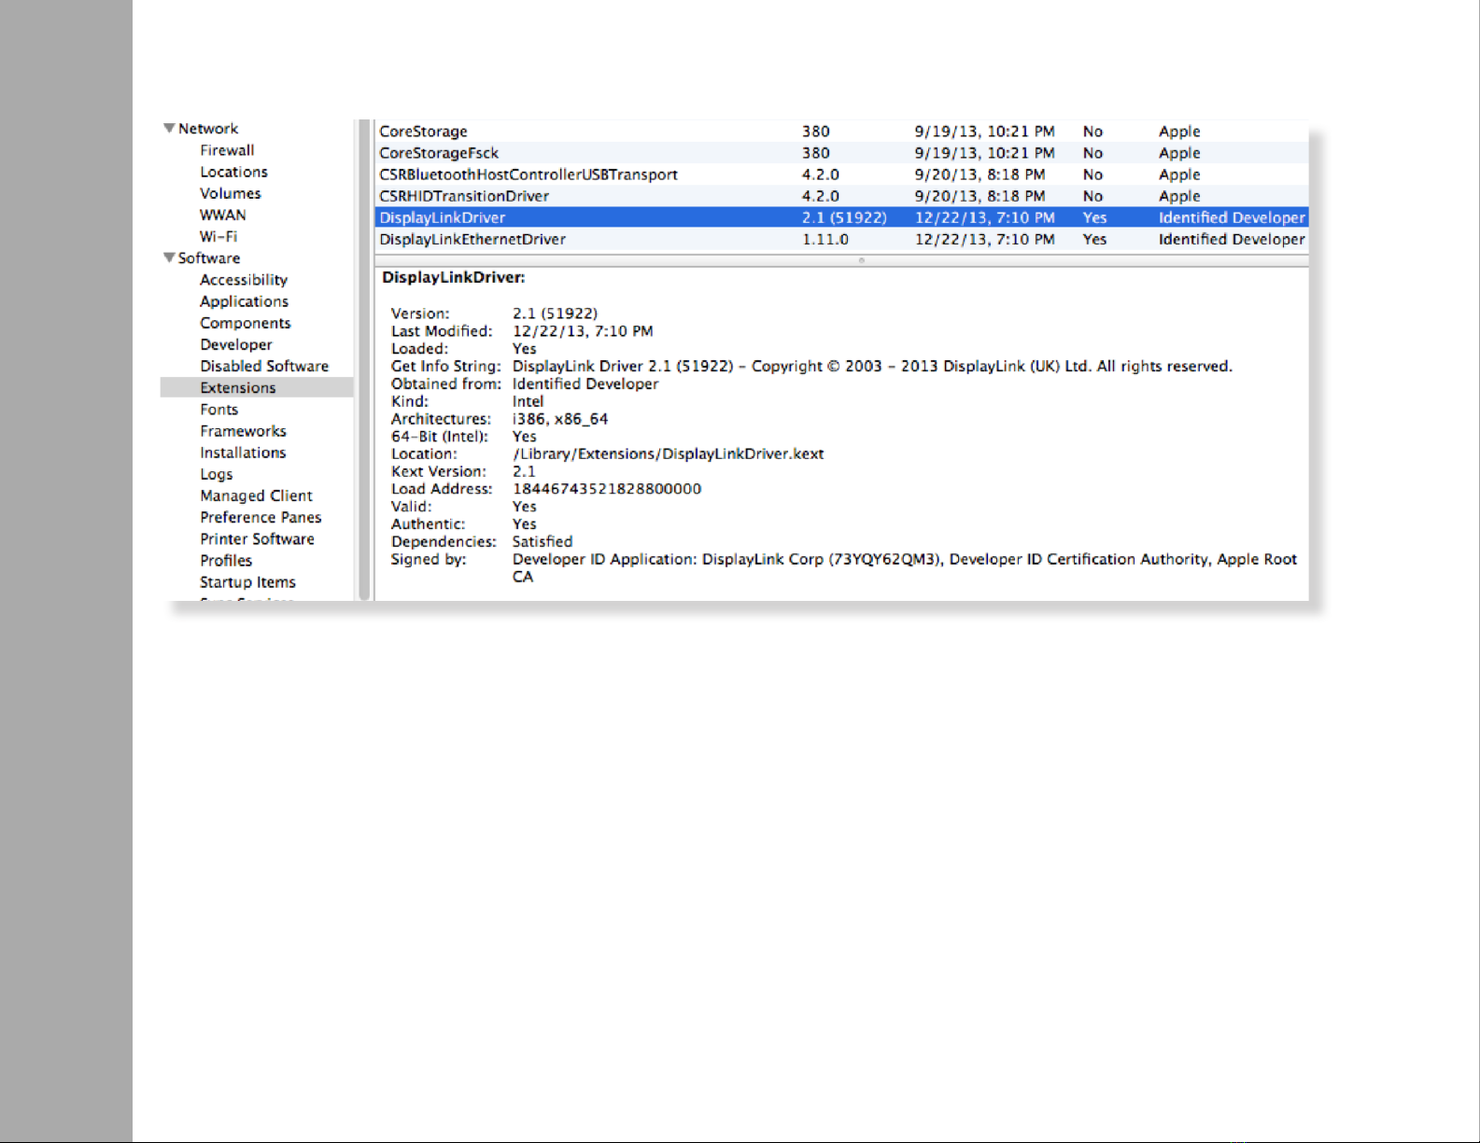Viewport: 1480px width, 1143px height.
Task: Click version 2.1 (51922) in the selected row
Action: click(x=844, y=217)
